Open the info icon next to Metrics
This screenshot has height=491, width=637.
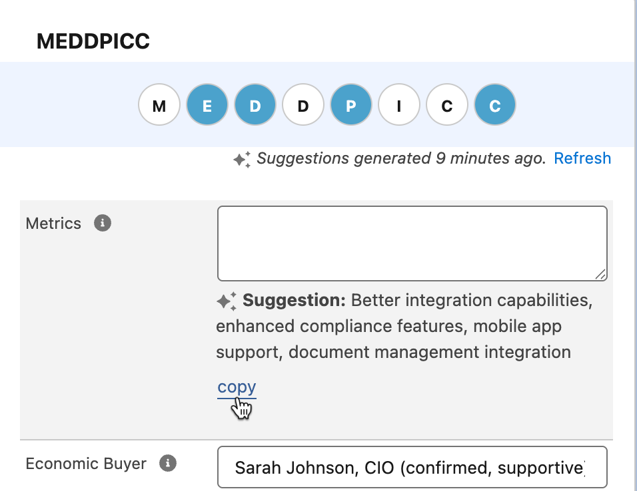pyautogui.click(x=102, y=223)
